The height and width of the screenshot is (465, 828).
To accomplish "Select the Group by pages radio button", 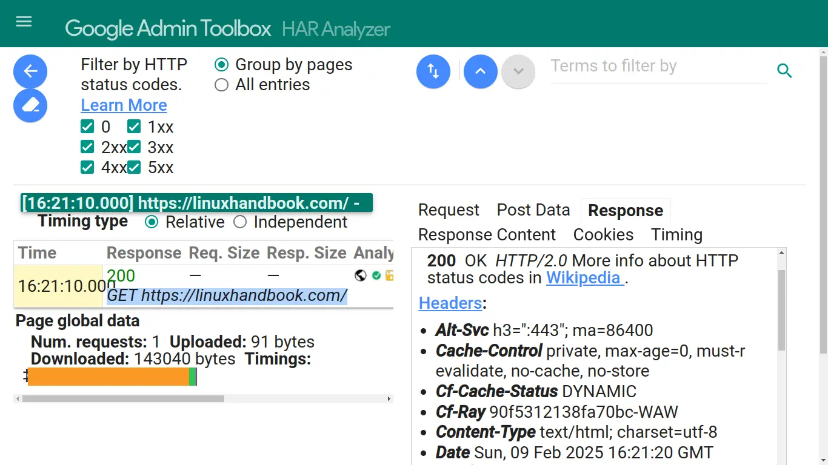I will pyautogui.click(x=222, y=64).
